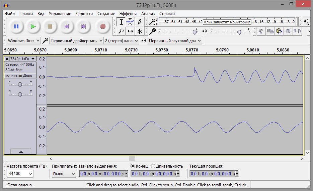
Task: Click the vertical scrollbar down arrow
Action: point(307,153)
